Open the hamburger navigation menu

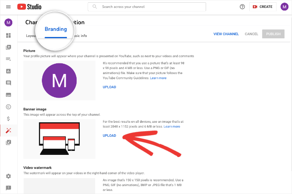pos(8,7)
